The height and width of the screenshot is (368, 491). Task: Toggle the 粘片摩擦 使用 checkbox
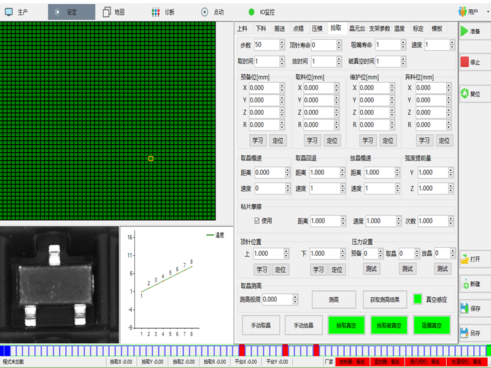[x=257, y=221]
